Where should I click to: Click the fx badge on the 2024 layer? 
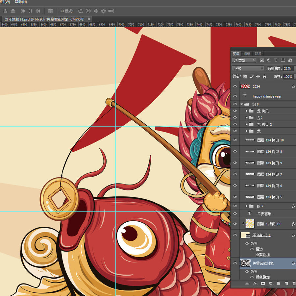tap(294, 86)
